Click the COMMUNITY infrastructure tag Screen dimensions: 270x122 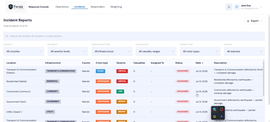point(52,91)
